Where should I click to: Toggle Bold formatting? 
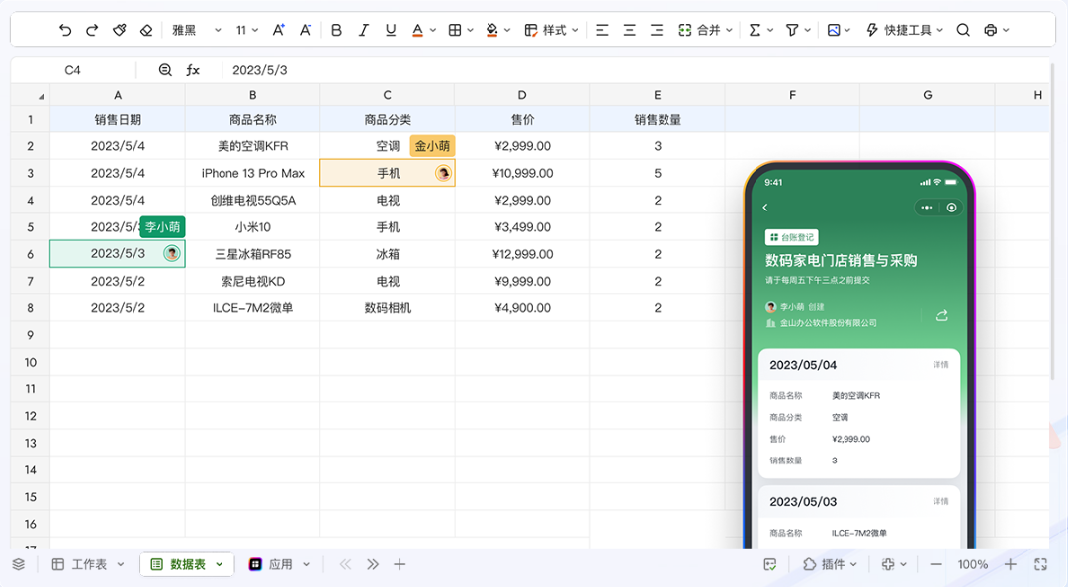[336, 30]
